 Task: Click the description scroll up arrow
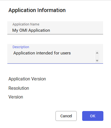click(x=97, y=53)
